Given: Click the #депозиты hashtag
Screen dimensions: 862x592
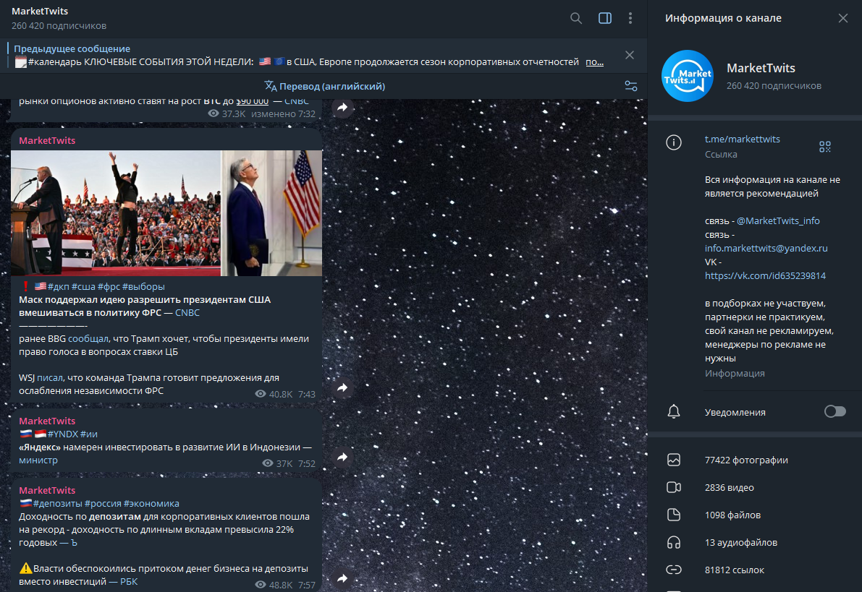Looking at the screenshot, I should pyautogui.click(x=58, y=504).
